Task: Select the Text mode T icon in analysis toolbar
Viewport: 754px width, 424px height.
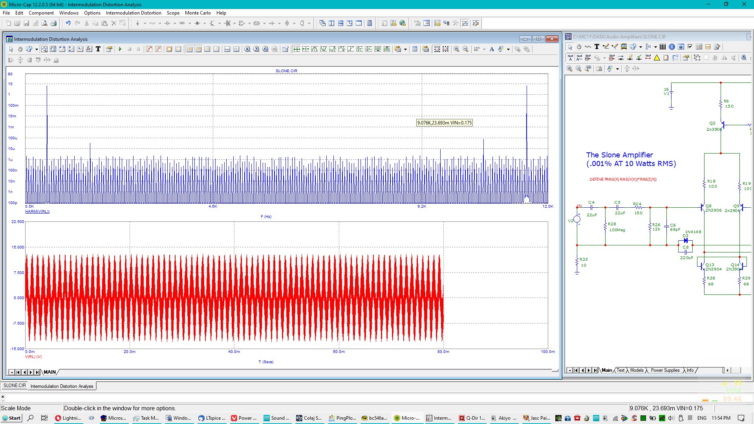Action: [x=98, y=49]
